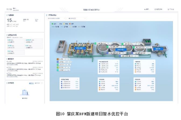Image resolution: width=181 pixels, height=120 pixels.
Task: Click info icon beside 0.28 effluent reading
Action: [x=14, y=42]
